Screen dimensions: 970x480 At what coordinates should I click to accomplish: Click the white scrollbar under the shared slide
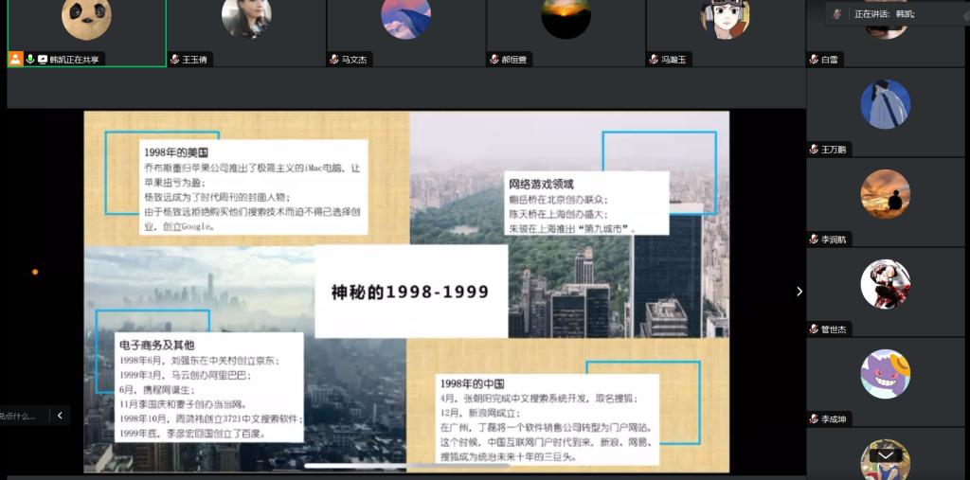tap(368, 466)
